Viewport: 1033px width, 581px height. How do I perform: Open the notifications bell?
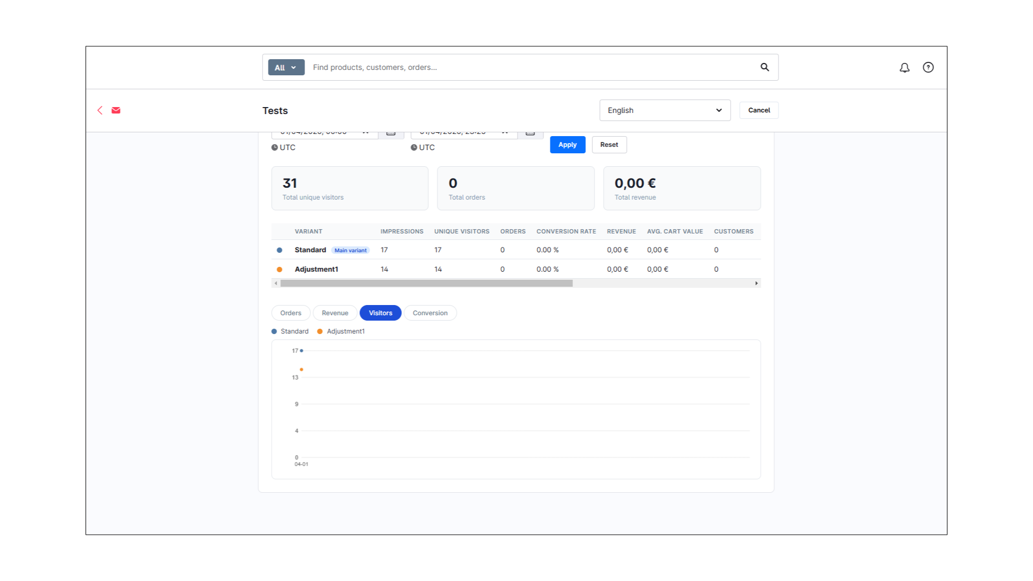pyautogui.click(x=904, y=67)
